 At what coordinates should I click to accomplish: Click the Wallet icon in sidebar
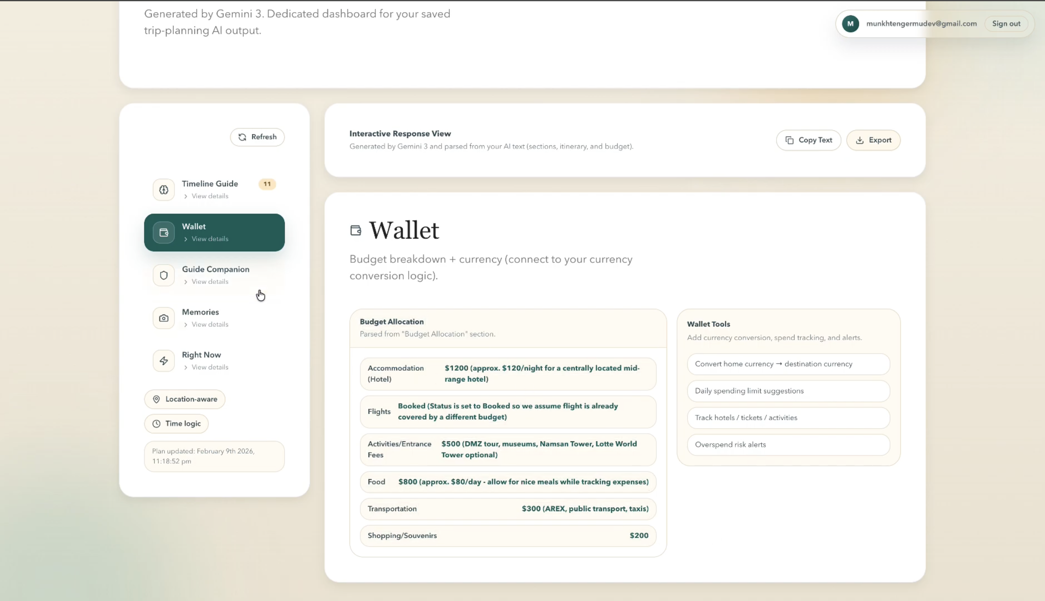tap(163, 232)
